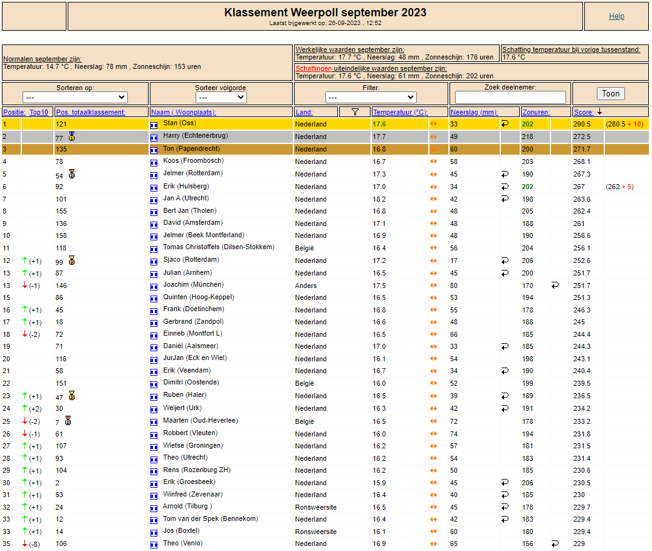Click the funnel filter icon beside Land
This screenshot has width=652, height=551.
[355, 112]
